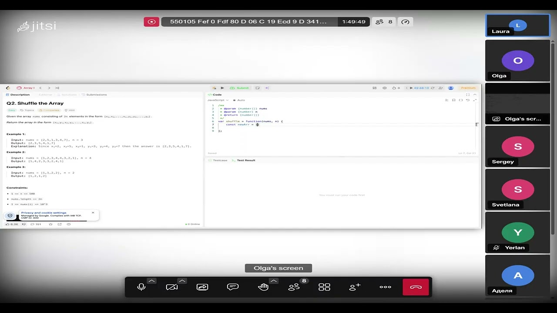Switch to the Testcase tab
Image resolution: width=557 pixels, height=313 pixels.
tap(218, 160)
